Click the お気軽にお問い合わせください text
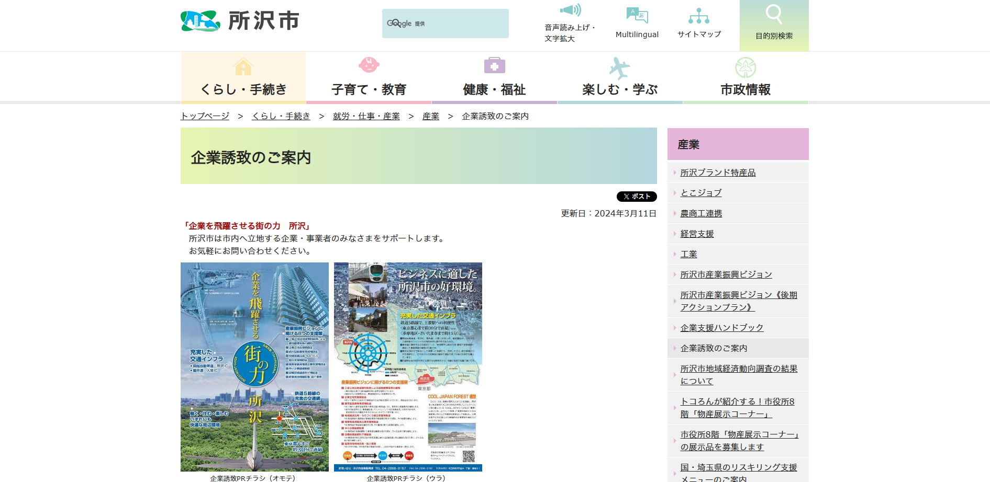The image size is (990, 482). [251, 251]
